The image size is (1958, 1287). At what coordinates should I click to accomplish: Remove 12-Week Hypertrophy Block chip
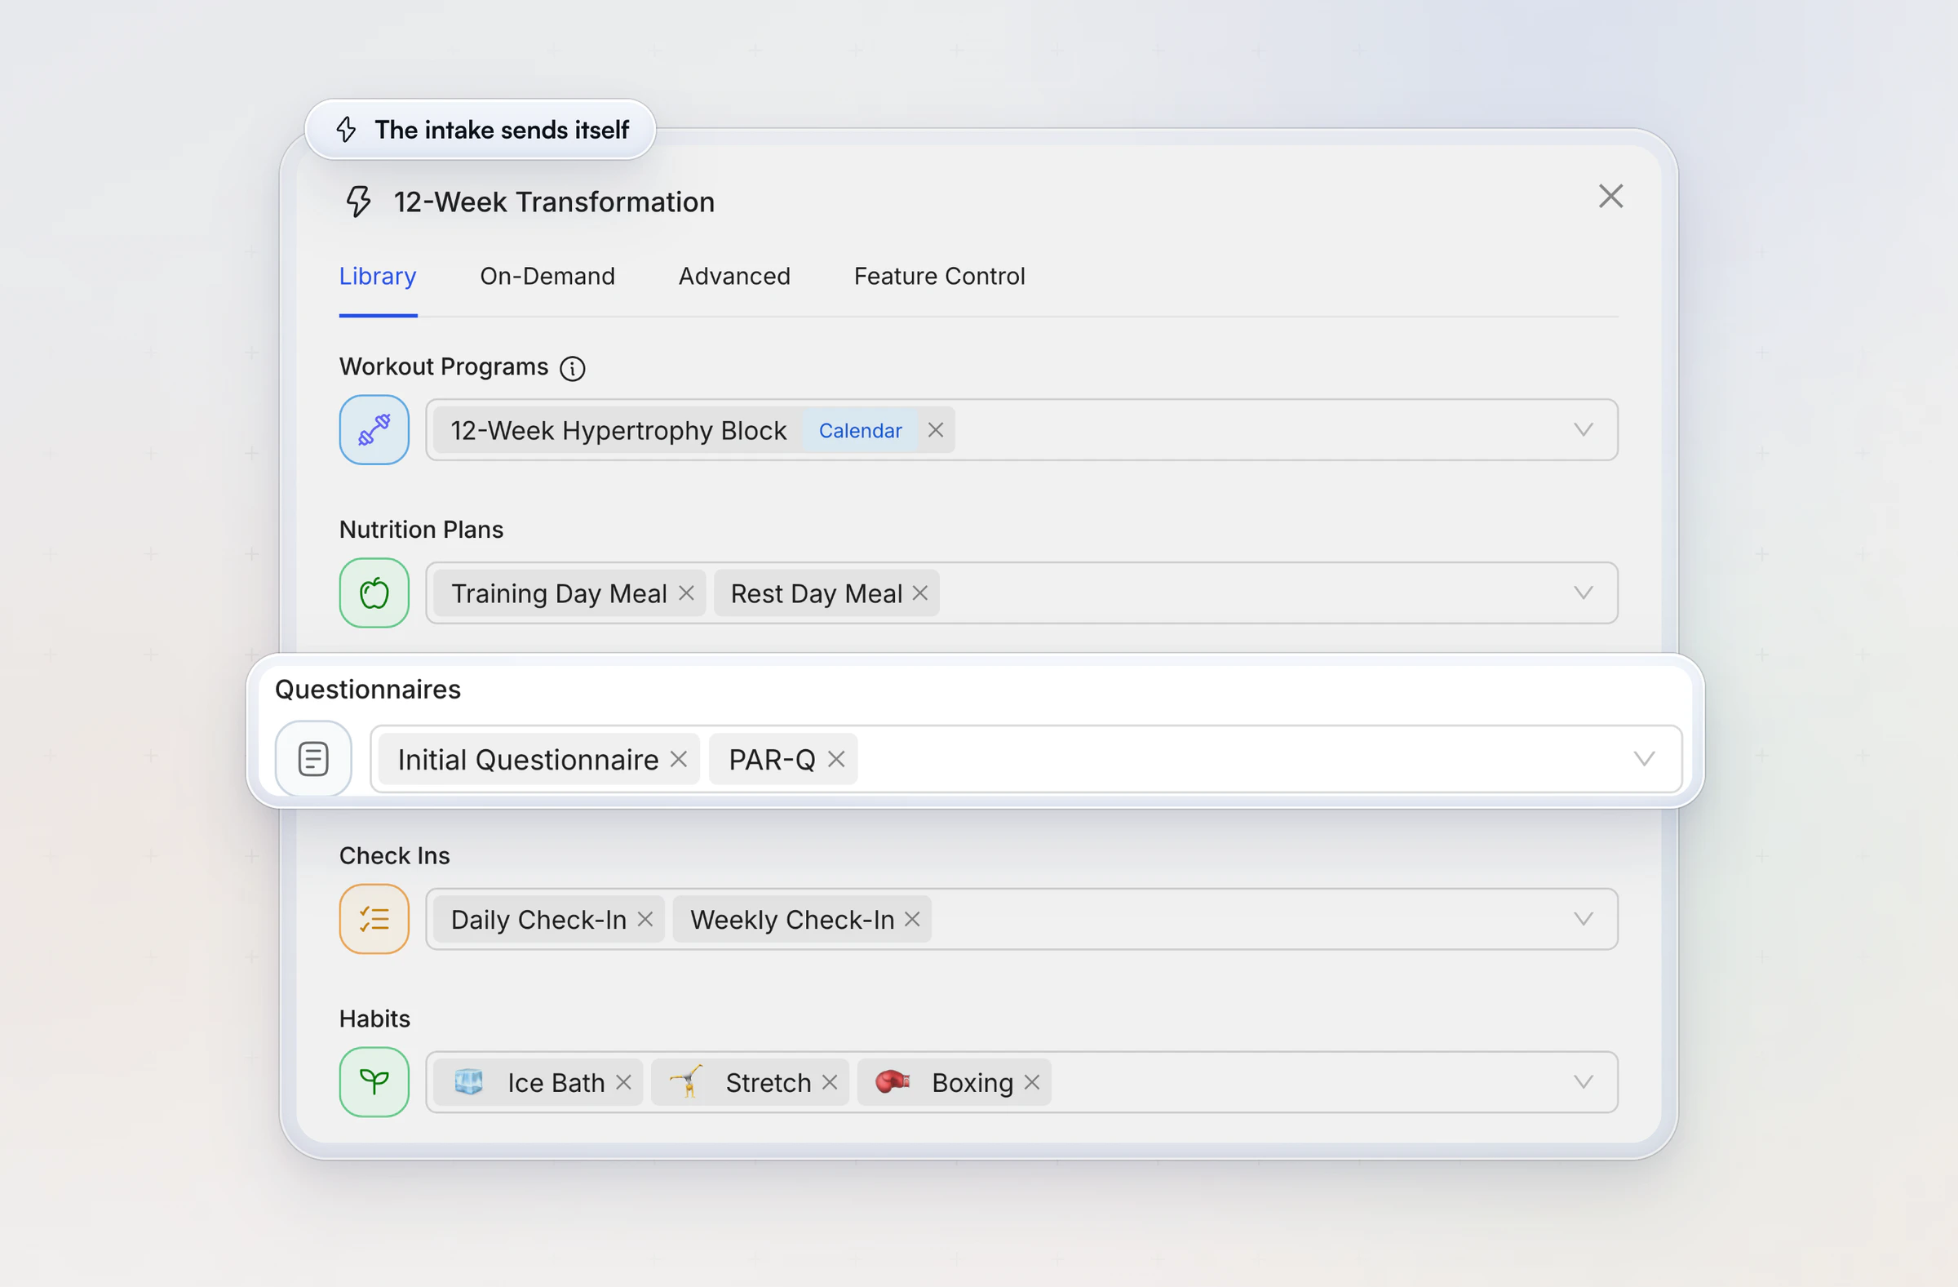pyautogui.click(x=936, y=429)
